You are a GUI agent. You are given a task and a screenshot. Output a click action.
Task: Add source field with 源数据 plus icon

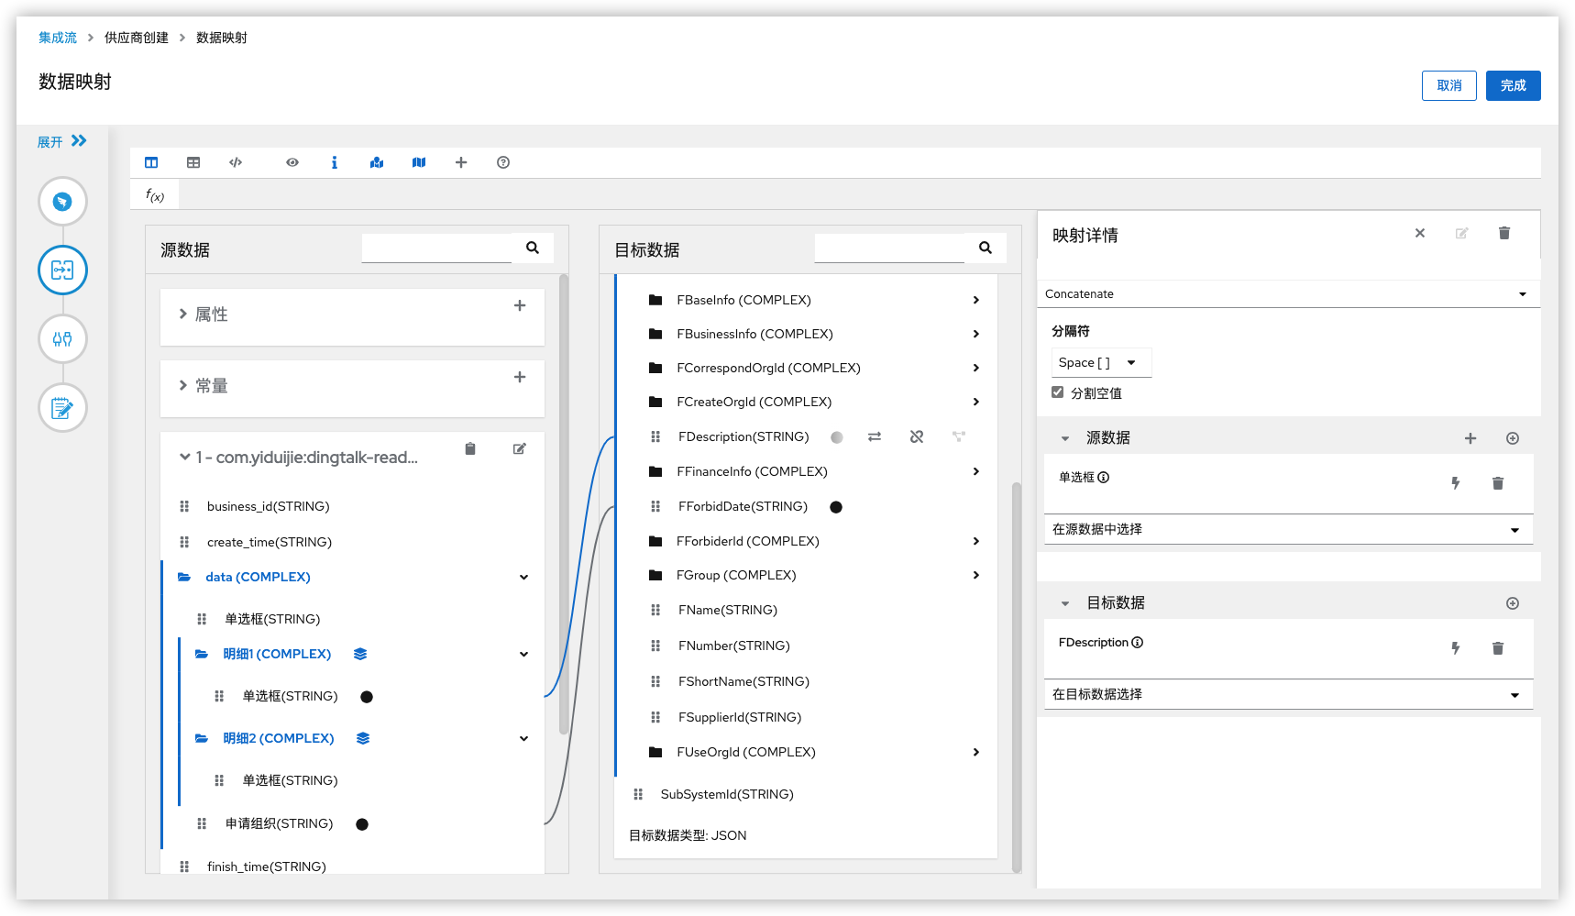point(1470,438)
